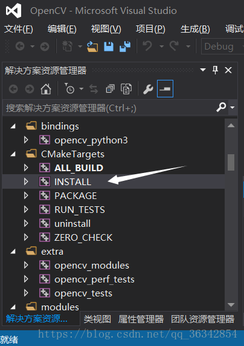Screen dimensions: 244x346
Task: Collapse all items in Solution Explorer
Action: (110, 89)
